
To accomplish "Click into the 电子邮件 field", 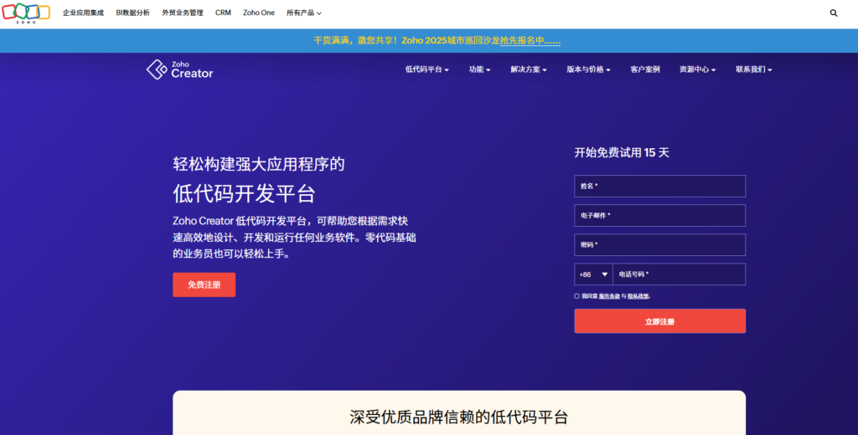I will click(659, 215).
